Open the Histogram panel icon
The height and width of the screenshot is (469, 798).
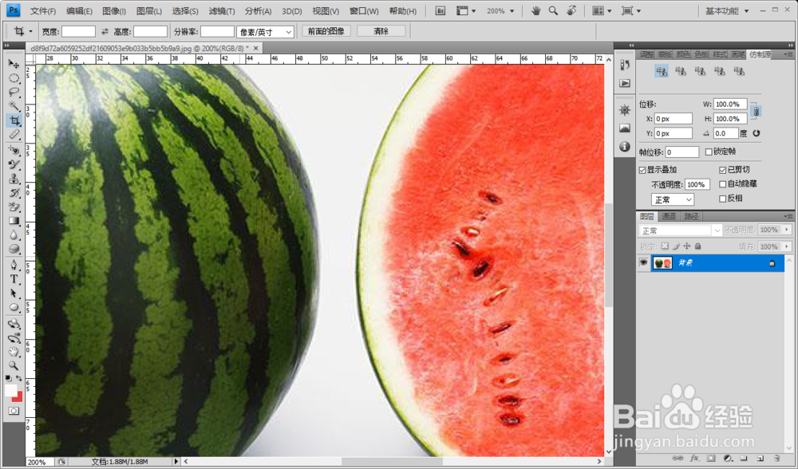[x=625, y=128]
